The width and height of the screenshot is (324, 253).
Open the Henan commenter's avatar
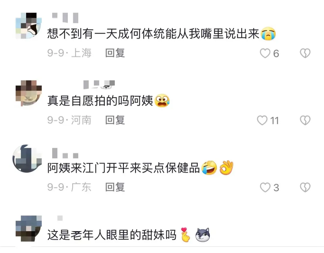(x=29, y=93)
